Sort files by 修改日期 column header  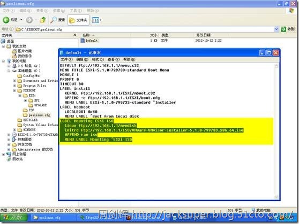coord(211,35)
